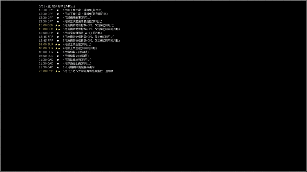This screenshot has height=172, width=307.
Task: Click the star beside the 貿易収支(季調済) row
Action: pos(58,52)
